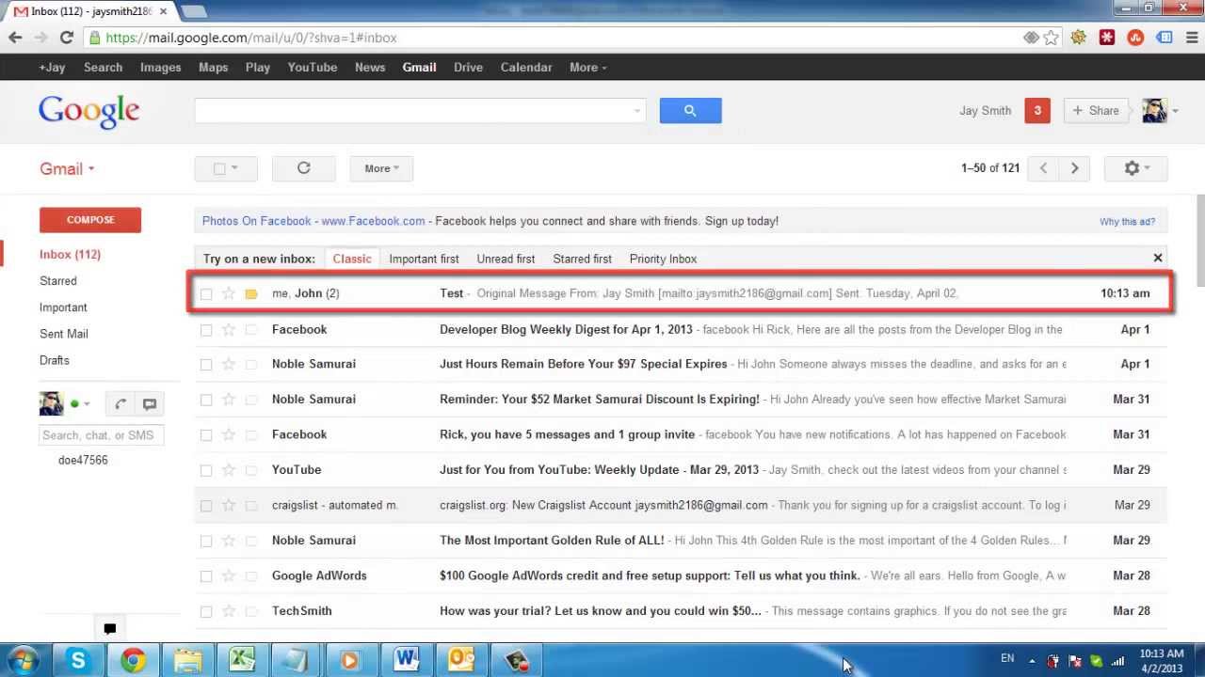Open the Drafts folder
Viewport: 1205px width, 677px height.
(x=55, y=360)
